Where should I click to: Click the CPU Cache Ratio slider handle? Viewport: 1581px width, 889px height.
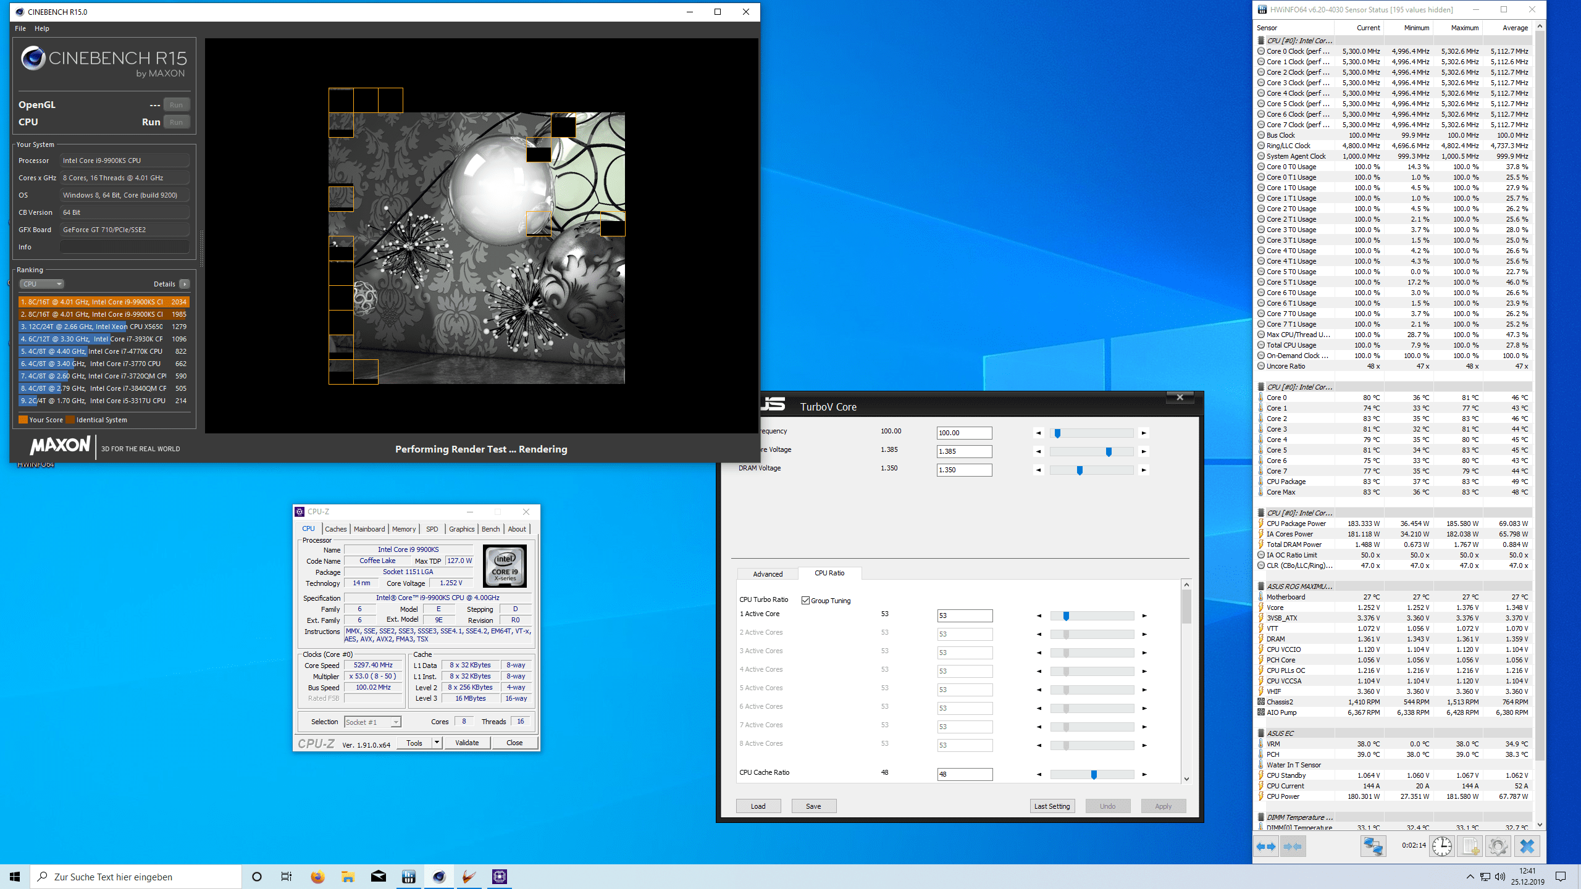coord(1094,774)
